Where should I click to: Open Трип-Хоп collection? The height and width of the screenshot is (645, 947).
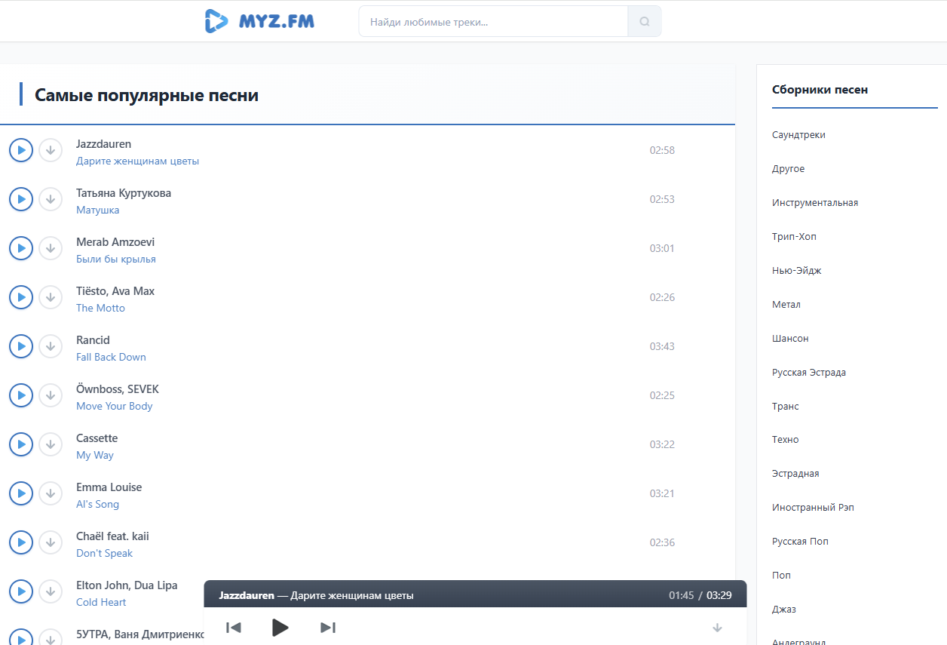[794, 237]
